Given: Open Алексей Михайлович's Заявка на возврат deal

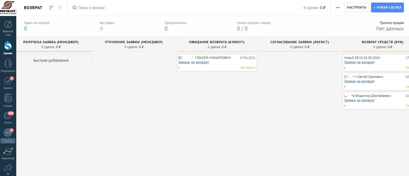Looking at the screenshot, I should click(194, 63).
